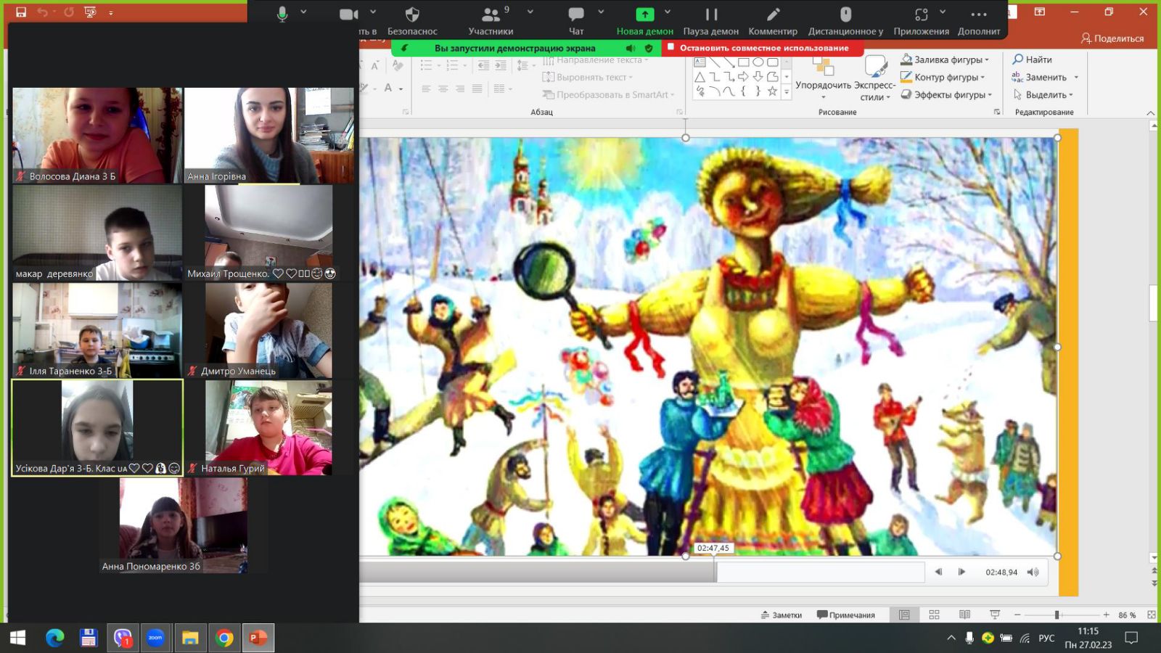Save the presentation via quick access icon
The height and width of the screenshot is (653, 1161).
click(x=21, y=12)
